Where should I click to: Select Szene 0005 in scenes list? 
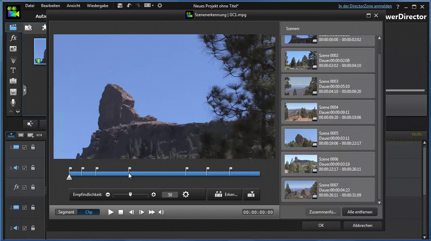click(328, 138)
